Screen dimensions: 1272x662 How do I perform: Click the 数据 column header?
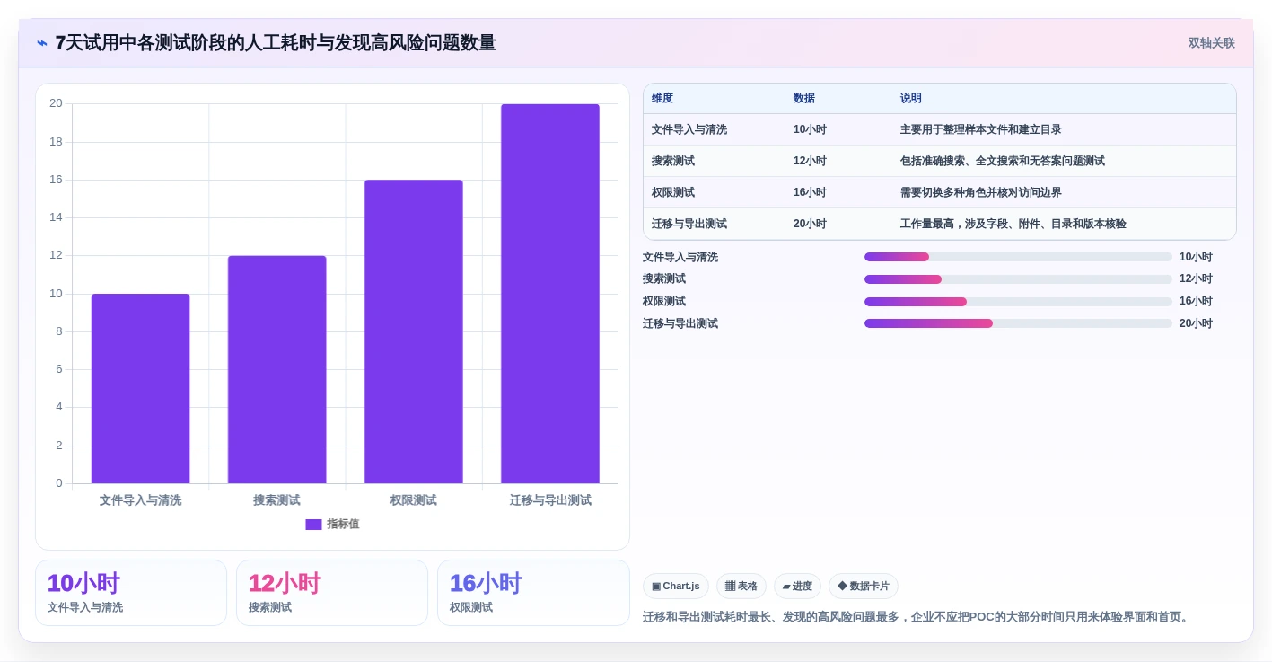pyautogui.click(x=804, y=99)
